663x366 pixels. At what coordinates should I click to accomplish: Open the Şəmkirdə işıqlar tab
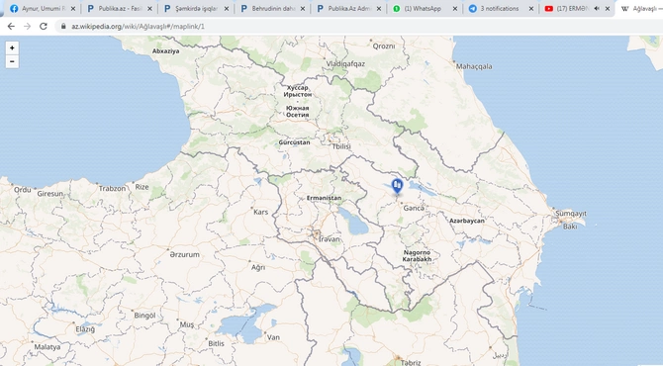(196, 9)
